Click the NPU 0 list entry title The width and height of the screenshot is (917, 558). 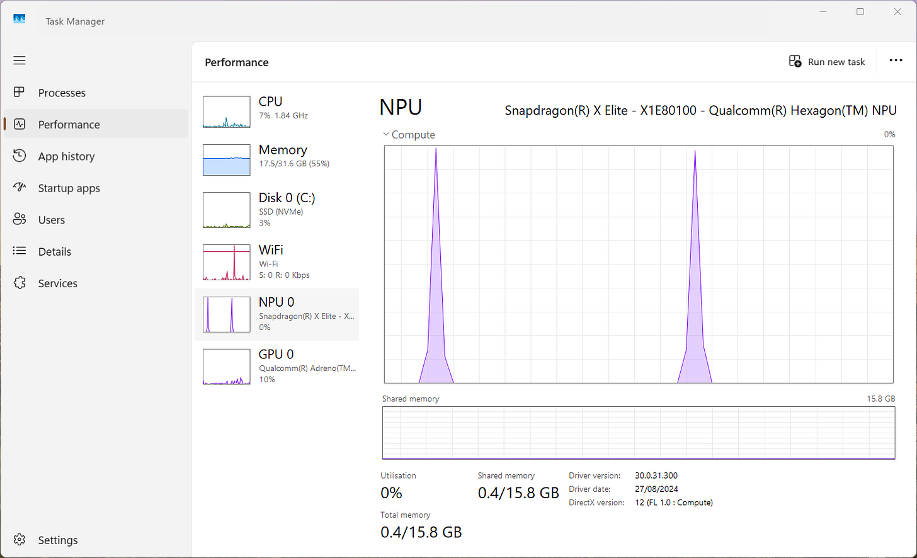(276, 302)
